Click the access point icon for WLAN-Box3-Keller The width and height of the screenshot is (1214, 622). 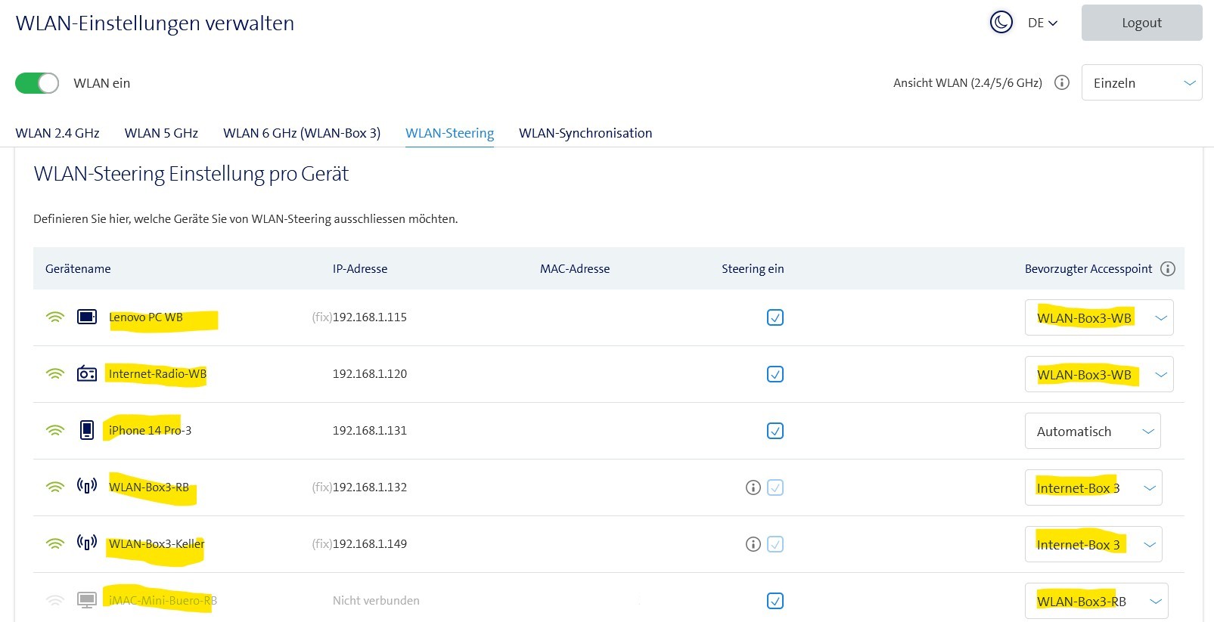coord(87,543)
